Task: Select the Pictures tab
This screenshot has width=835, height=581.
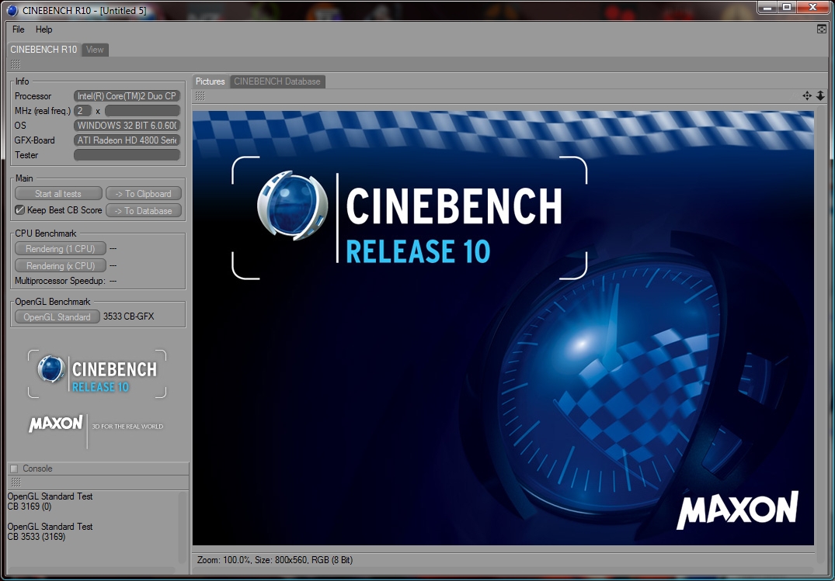Action: point(210,81)
